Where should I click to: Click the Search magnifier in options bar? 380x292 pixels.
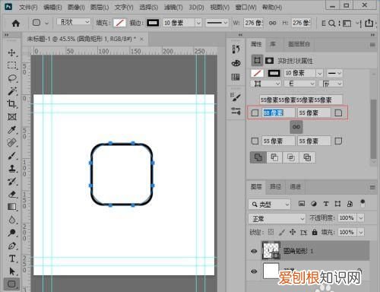click(331, 24)
